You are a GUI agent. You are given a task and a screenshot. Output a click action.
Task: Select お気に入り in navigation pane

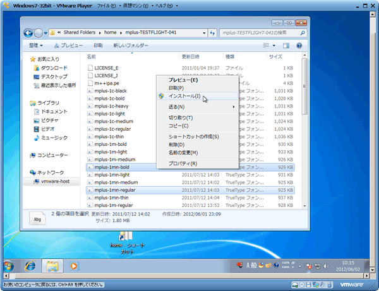45,59
